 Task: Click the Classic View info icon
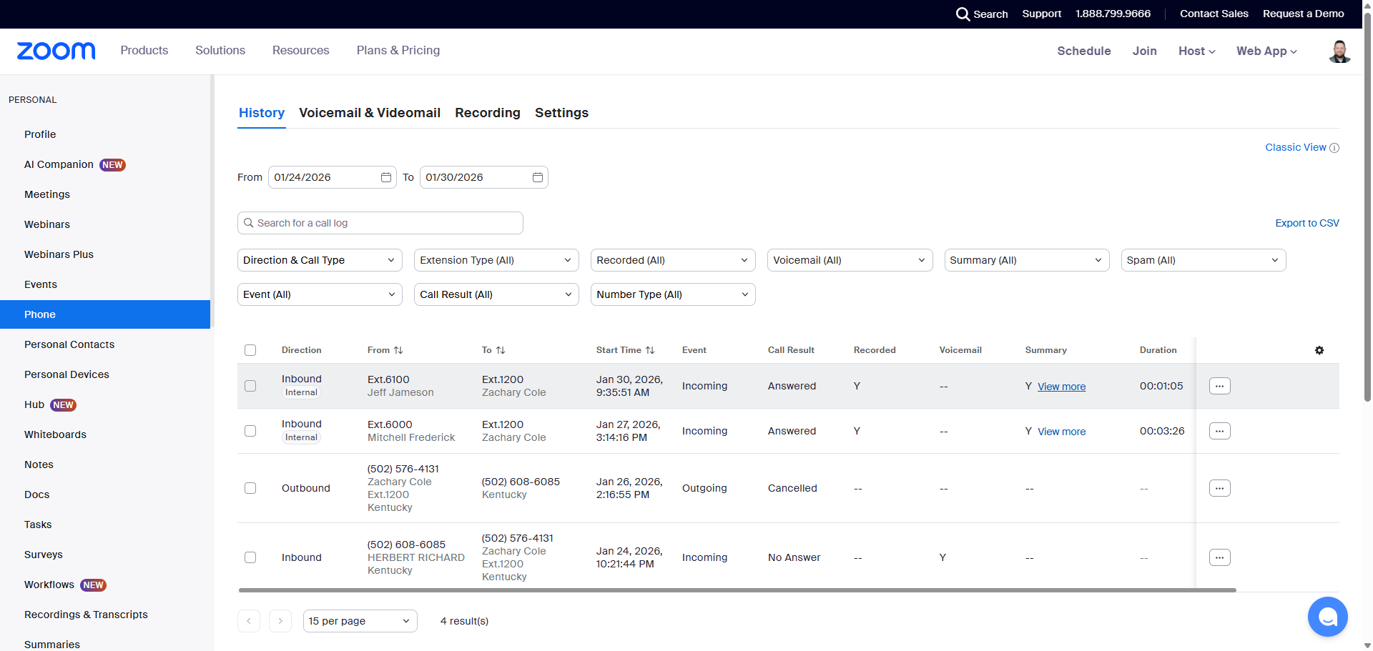click(x=1334, y=148)
